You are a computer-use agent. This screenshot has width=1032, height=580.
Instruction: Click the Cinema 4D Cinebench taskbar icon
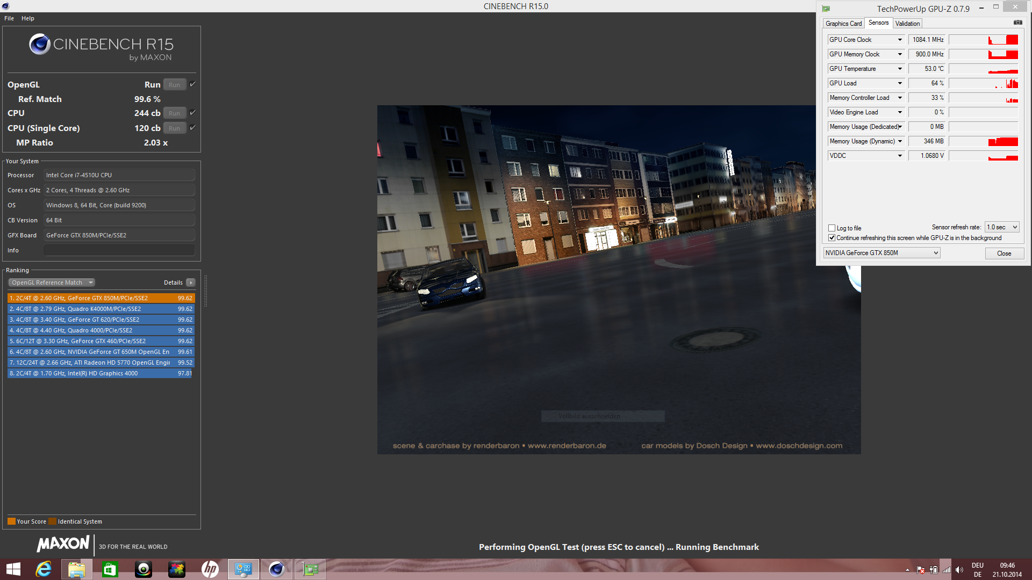tap(276, 569)
